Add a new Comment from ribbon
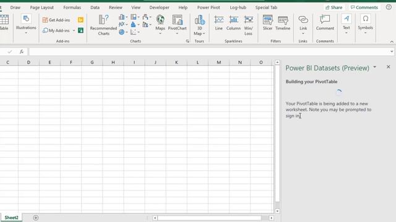Screen dimensions: 396x222 point(325,23)
